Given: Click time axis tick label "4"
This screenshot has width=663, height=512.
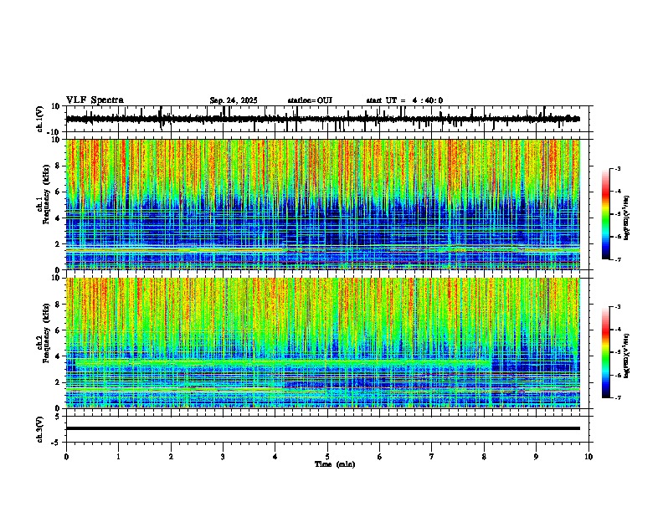Looking at the screenshot, I should point(275,457).
